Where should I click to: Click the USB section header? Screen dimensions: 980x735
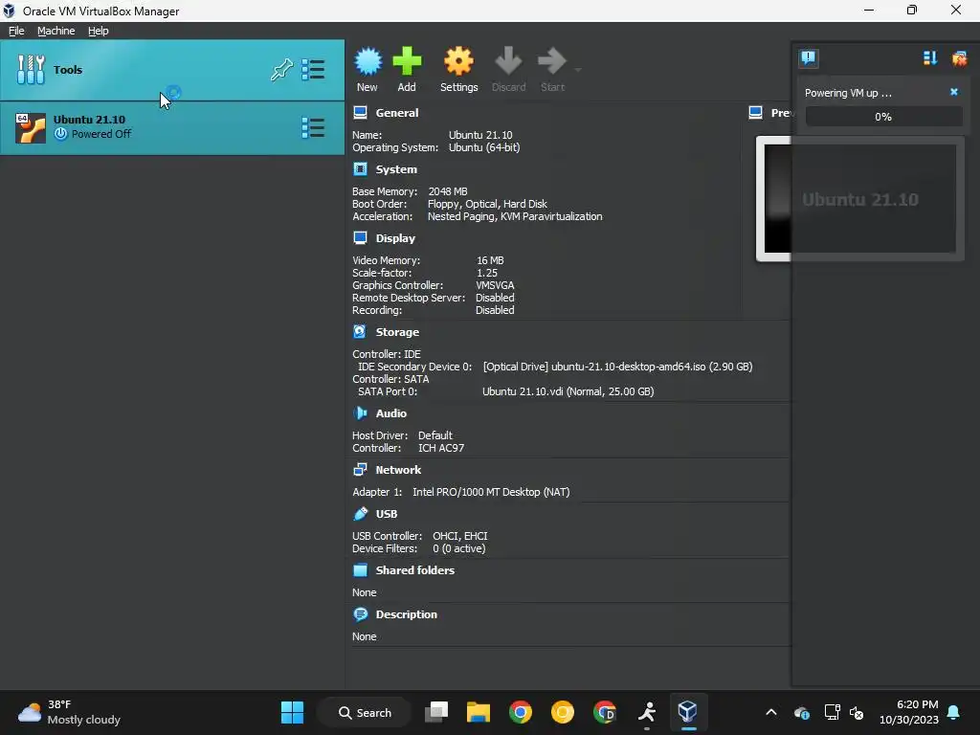click(387, 514)
